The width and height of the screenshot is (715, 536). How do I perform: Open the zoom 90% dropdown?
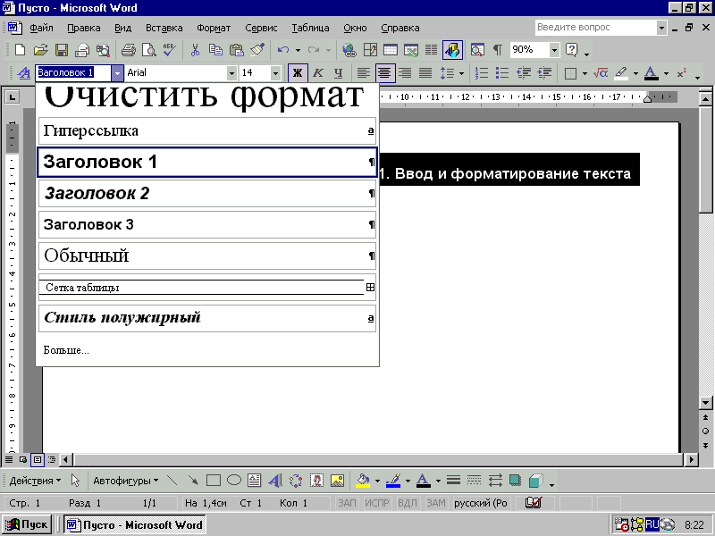[554, 50]
